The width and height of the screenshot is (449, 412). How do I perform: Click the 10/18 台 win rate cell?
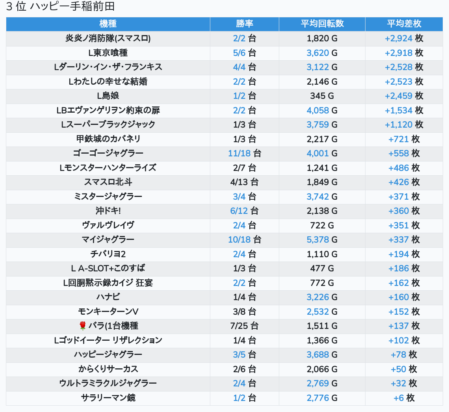pos(245,239)
